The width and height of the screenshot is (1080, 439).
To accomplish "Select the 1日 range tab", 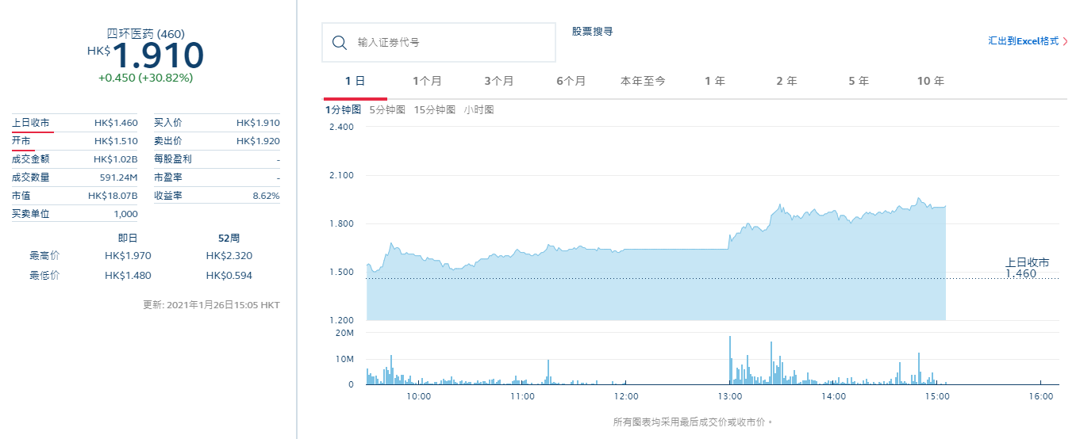I will coord(355,82).
